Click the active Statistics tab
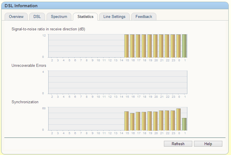231x155 pixels. [x=85, y=16]
